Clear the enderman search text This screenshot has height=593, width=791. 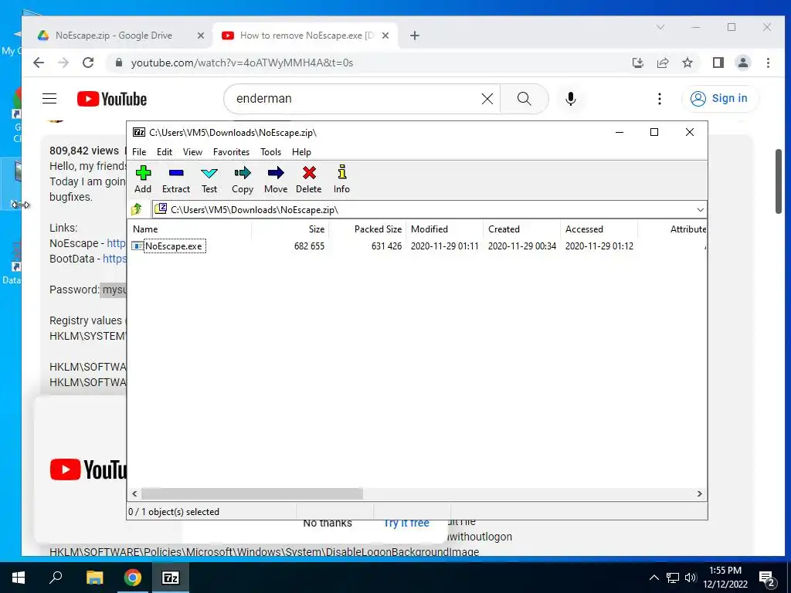(487, 98)
